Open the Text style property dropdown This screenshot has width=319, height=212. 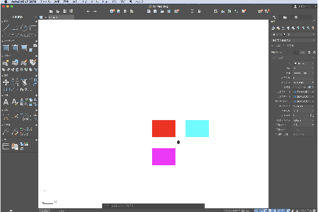[x=304, y=92]
